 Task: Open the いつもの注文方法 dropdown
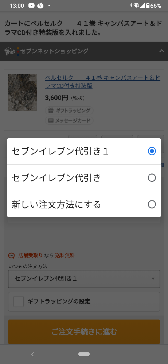[x=84, y=279]
